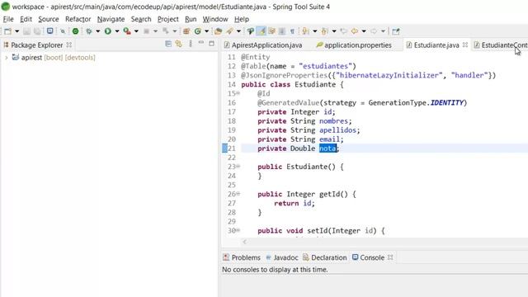Open the File menu
Image resolution: width=528 pixels, height=297 pixels.
(8, 19)
